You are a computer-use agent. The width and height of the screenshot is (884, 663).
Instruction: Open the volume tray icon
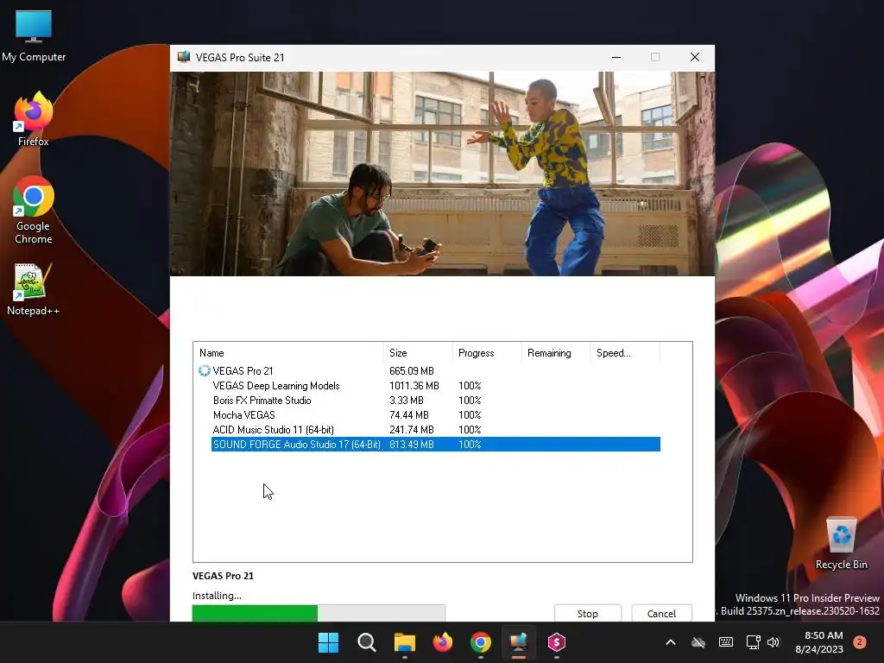[x=773, y=642]
